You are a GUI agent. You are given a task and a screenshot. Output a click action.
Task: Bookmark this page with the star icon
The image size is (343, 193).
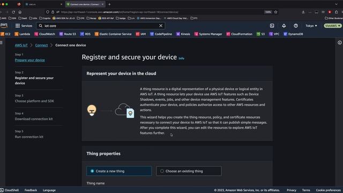pyautogui.click(x=275, y=12)
